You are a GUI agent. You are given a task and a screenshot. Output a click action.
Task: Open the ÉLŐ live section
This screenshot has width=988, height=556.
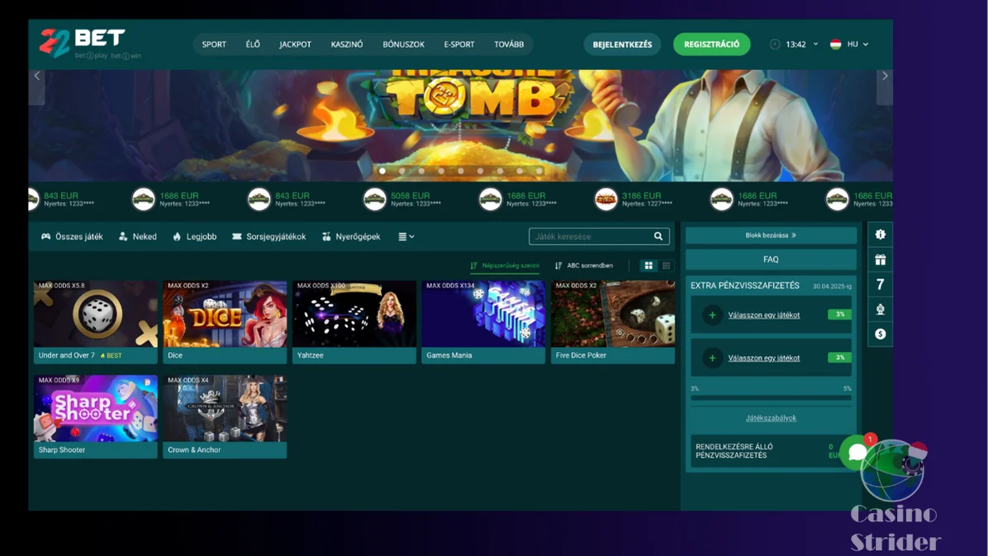(x=253, y=44)
